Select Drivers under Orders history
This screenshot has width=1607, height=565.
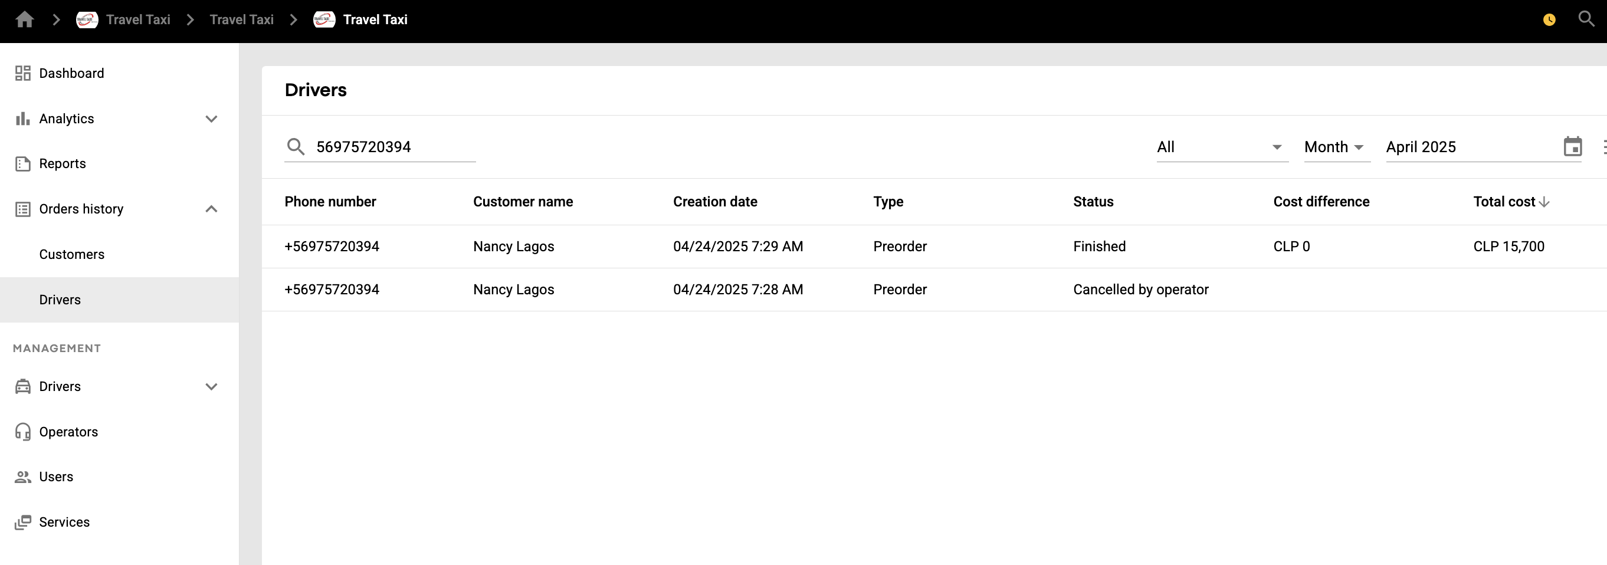tap(119, 300)
